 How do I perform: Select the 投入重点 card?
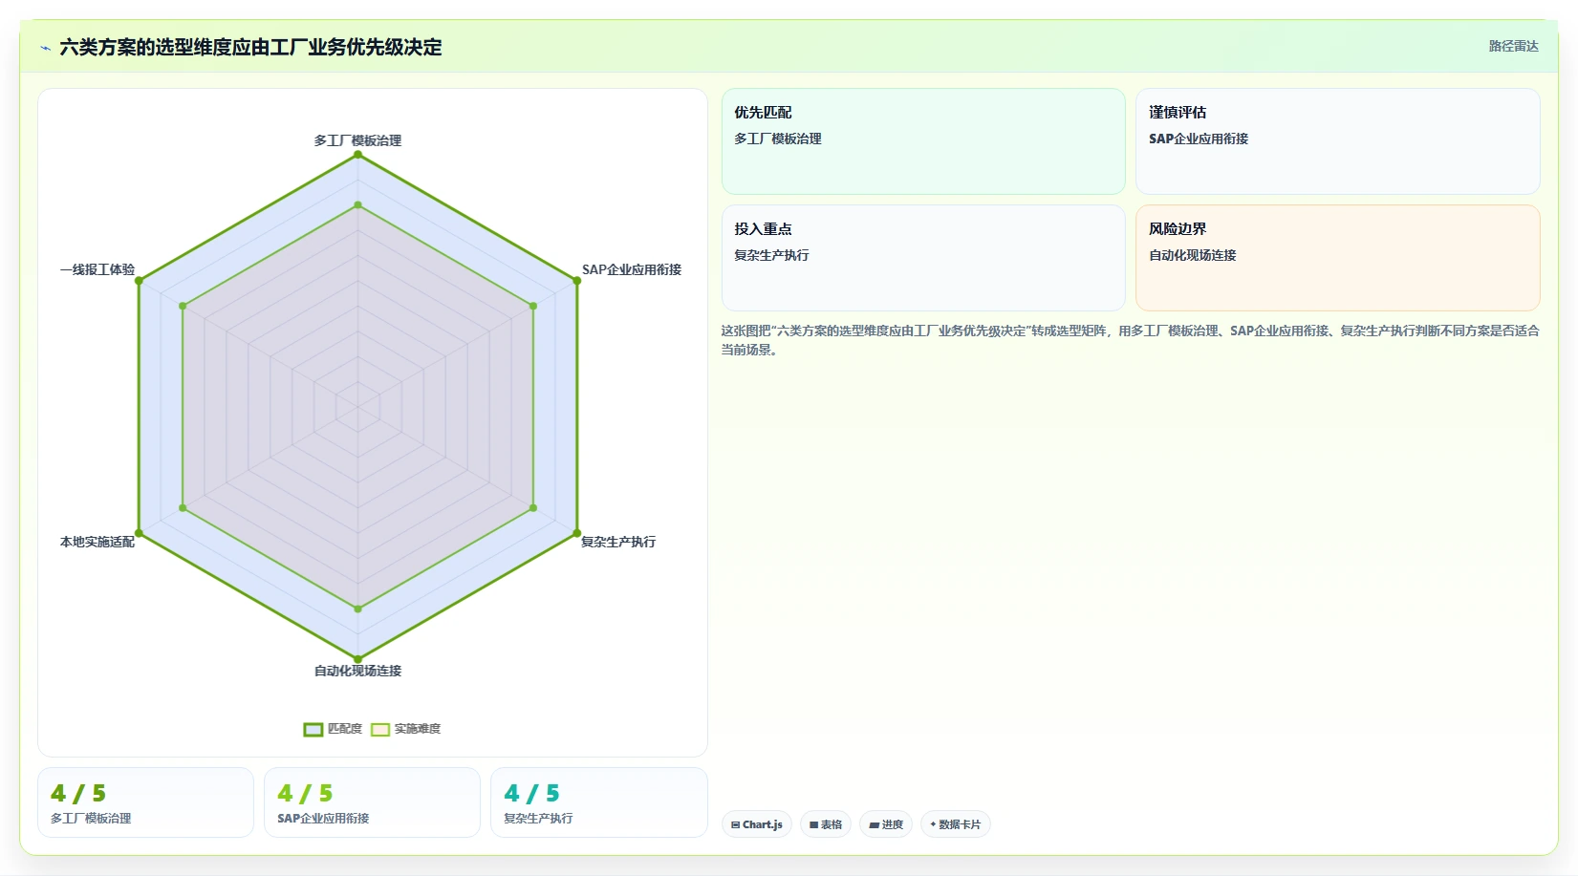[x=923, y=258]
